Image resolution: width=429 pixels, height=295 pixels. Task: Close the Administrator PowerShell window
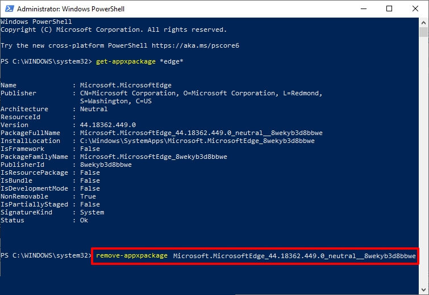(415, 9)
